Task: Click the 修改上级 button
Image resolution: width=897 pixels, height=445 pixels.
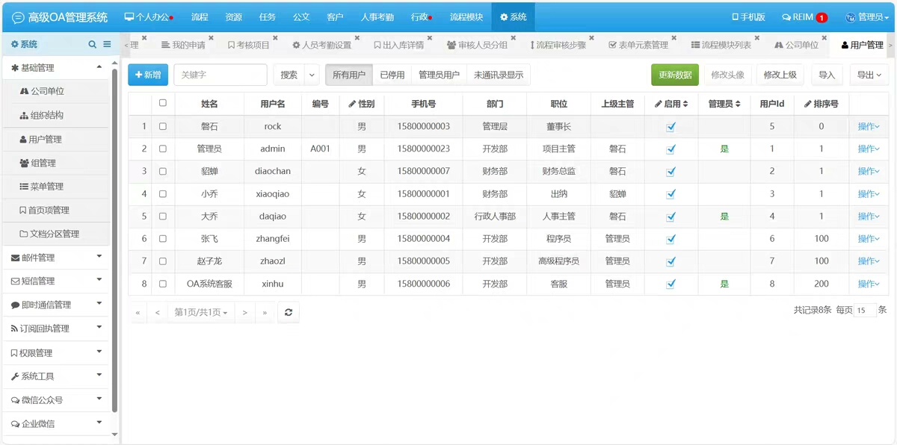Action: 780,75
